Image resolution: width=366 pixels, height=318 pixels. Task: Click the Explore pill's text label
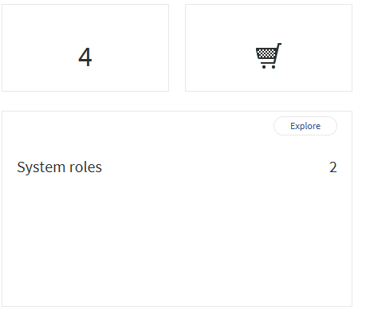(305, 126)
